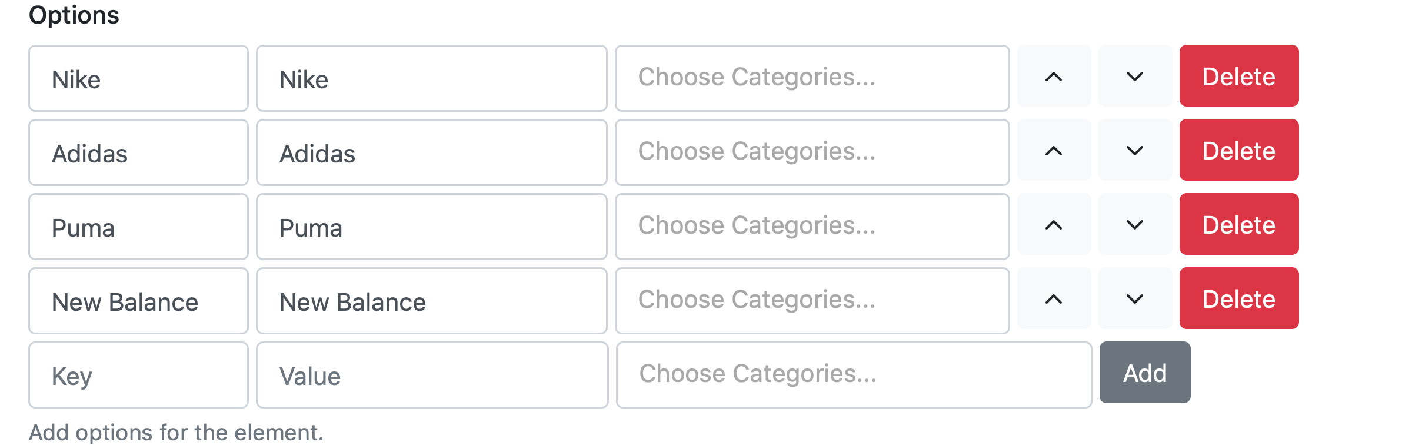This screenshot has width=1412, height=445.
Task: Move the Adidas option down
Action: (x=1135, y=151)
